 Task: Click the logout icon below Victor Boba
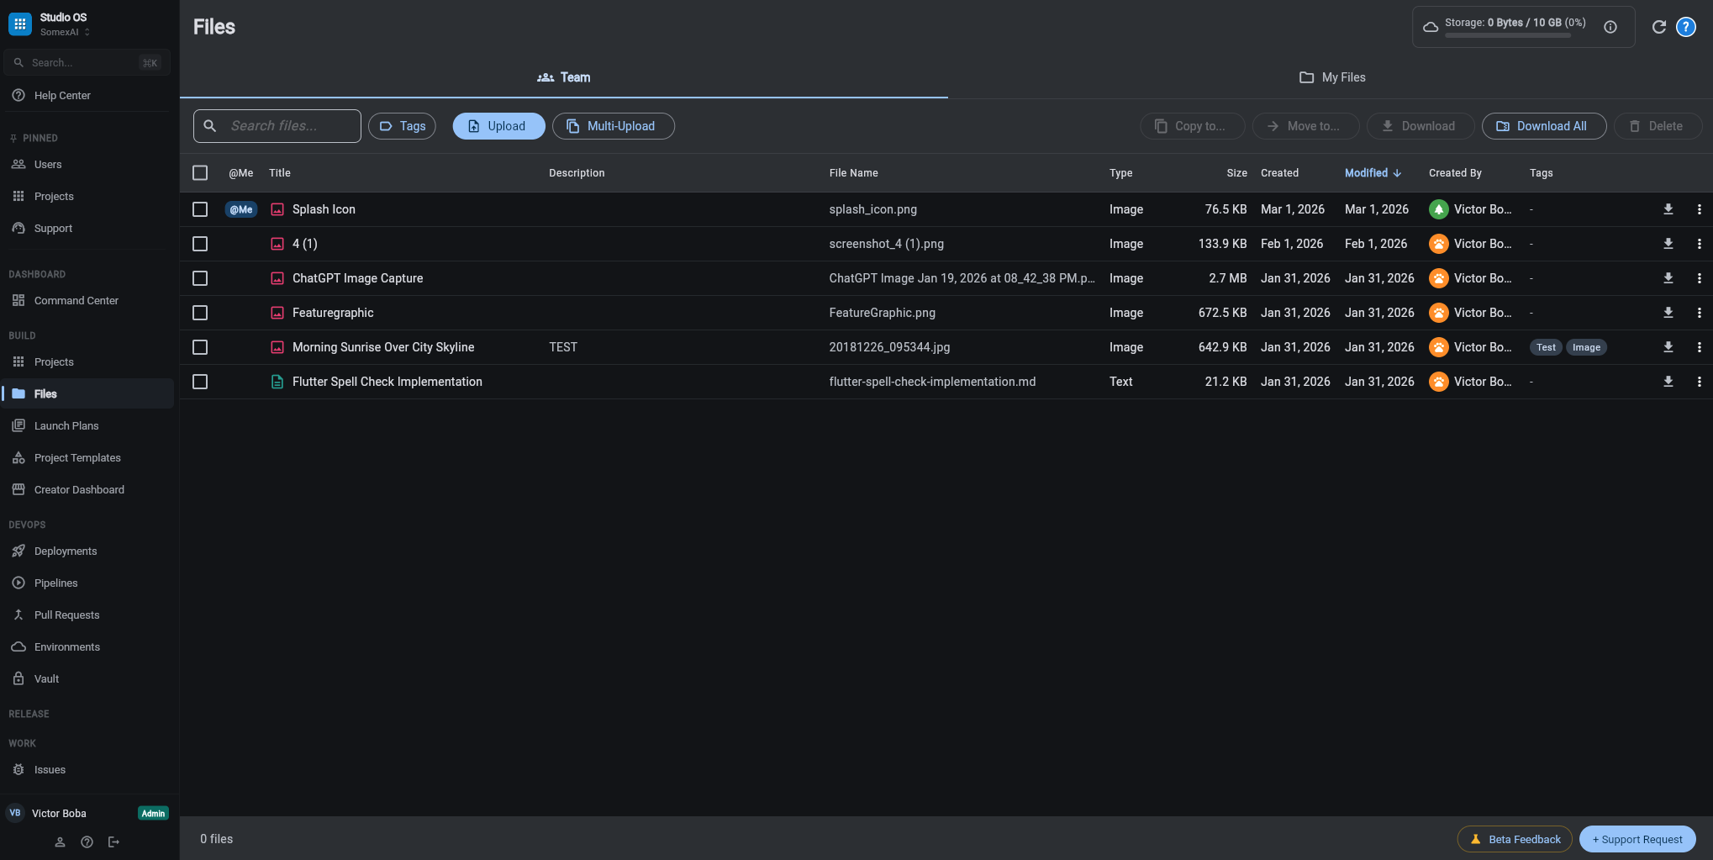(x=114, y=842)
